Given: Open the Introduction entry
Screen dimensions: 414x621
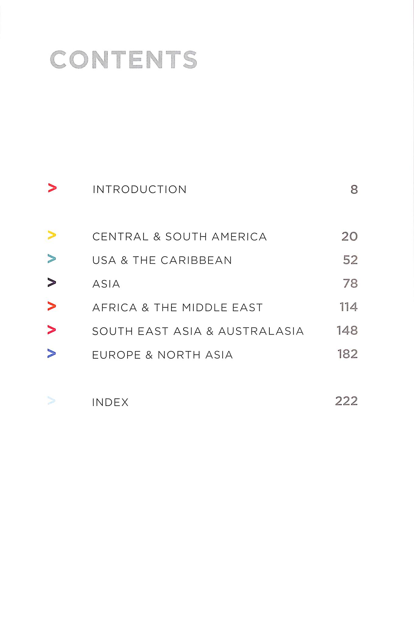Looking at the screenshot, I should [139, 190].
